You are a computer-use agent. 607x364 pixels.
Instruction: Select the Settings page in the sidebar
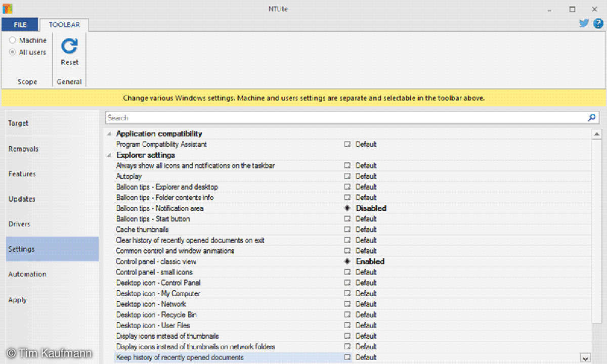click(x=52, y=249)
